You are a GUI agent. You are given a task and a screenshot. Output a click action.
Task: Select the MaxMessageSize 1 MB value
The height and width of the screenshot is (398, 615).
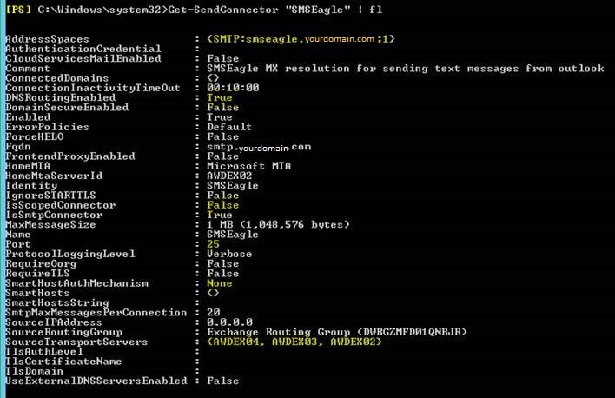click(278, 225)
